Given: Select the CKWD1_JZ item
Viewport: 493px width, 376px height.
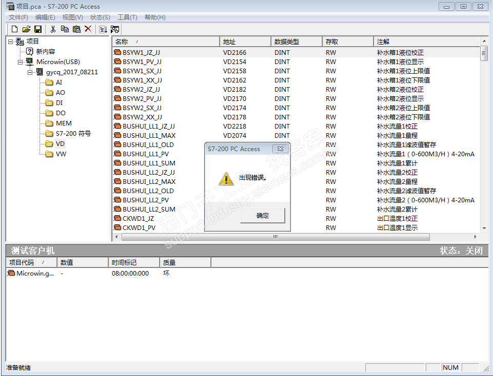Looking at the screenshot, I should pyautogui.click(x=139, y=218).
